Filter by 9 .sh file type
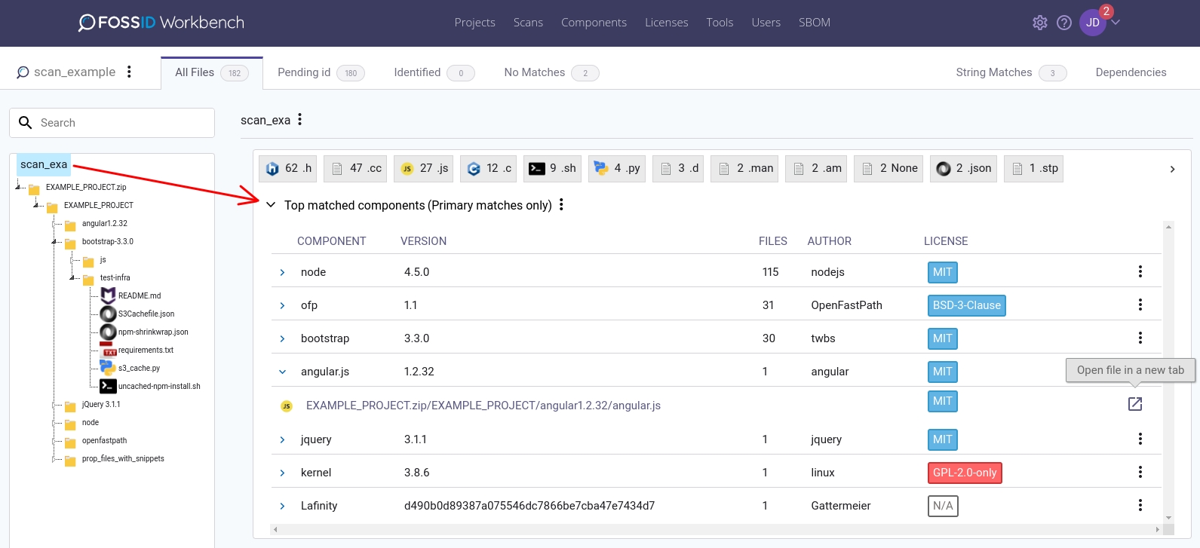This screenshot has width=1200, height=548. coord(552,168)
